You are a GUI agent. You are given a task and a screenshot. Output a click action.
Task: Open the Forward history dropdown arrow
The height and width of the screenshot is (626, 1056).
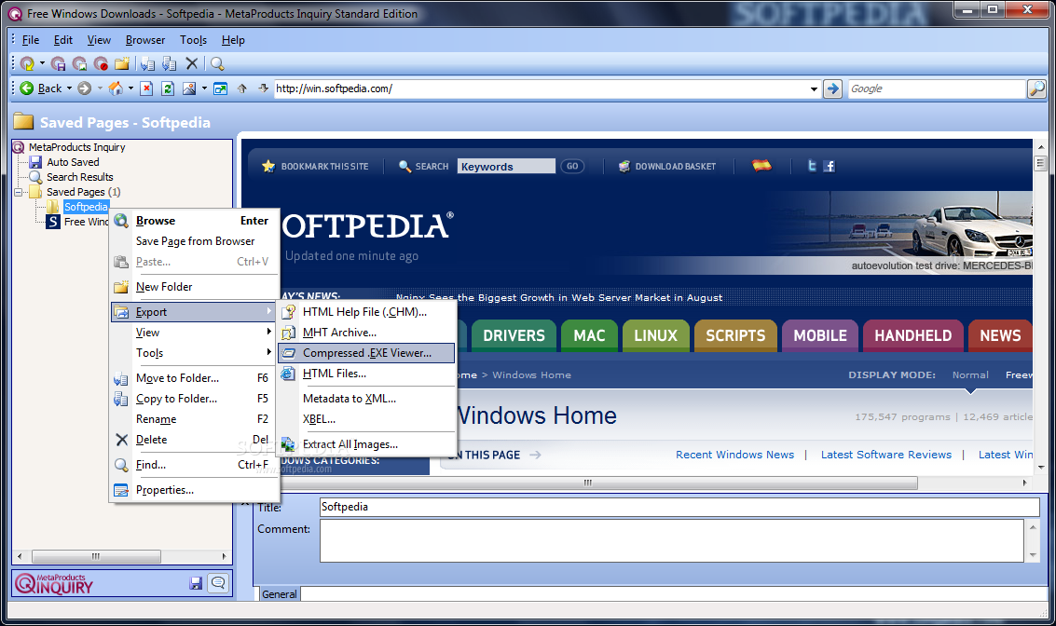(100, 88)
